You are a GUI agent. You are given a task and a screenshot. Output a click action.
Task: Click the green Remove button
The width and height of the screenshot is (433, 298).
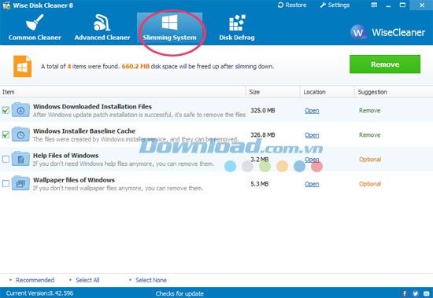(385, 64)
